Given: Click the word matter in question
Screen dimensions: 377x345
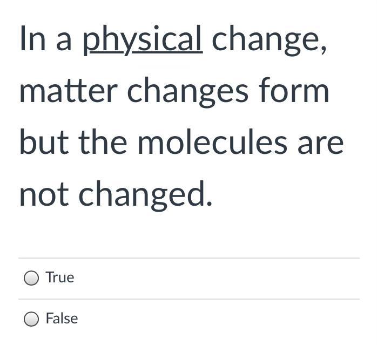Looking at the screenshot, I should [69, 91].
